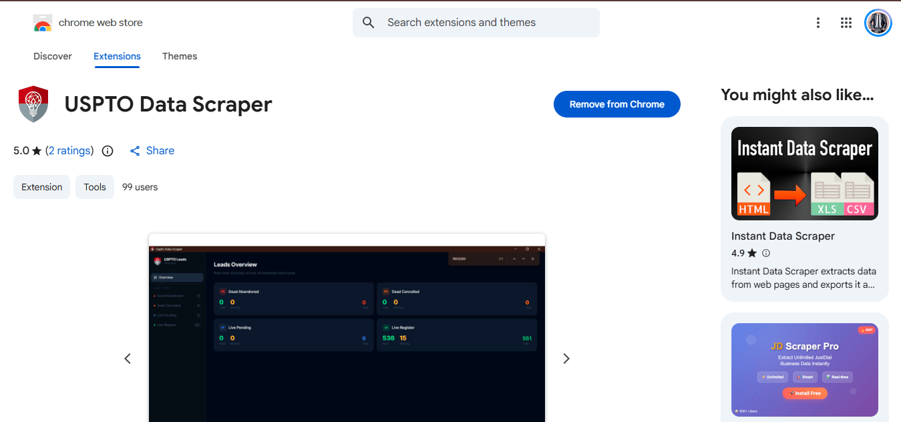901x422 pixels.
Task: Click the Tools category chip
Action: pos(95,187)
